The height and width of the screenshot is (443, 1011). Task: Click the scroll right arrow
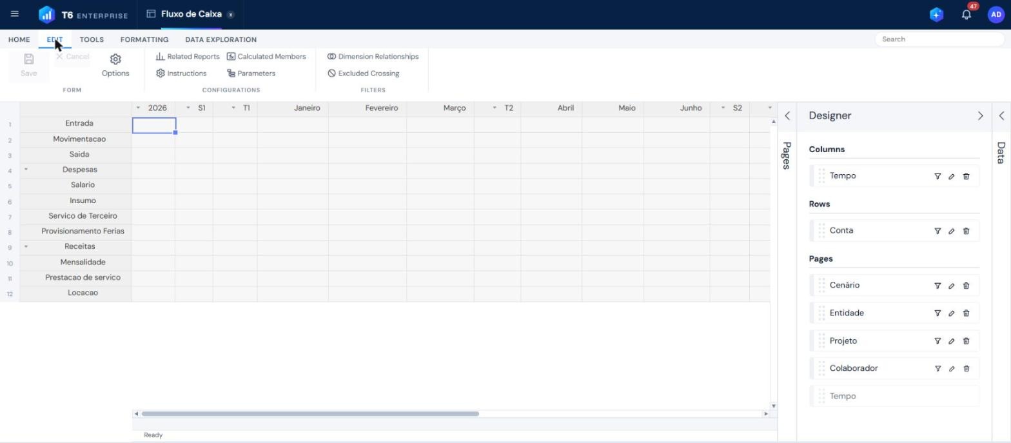coord(766,414)
